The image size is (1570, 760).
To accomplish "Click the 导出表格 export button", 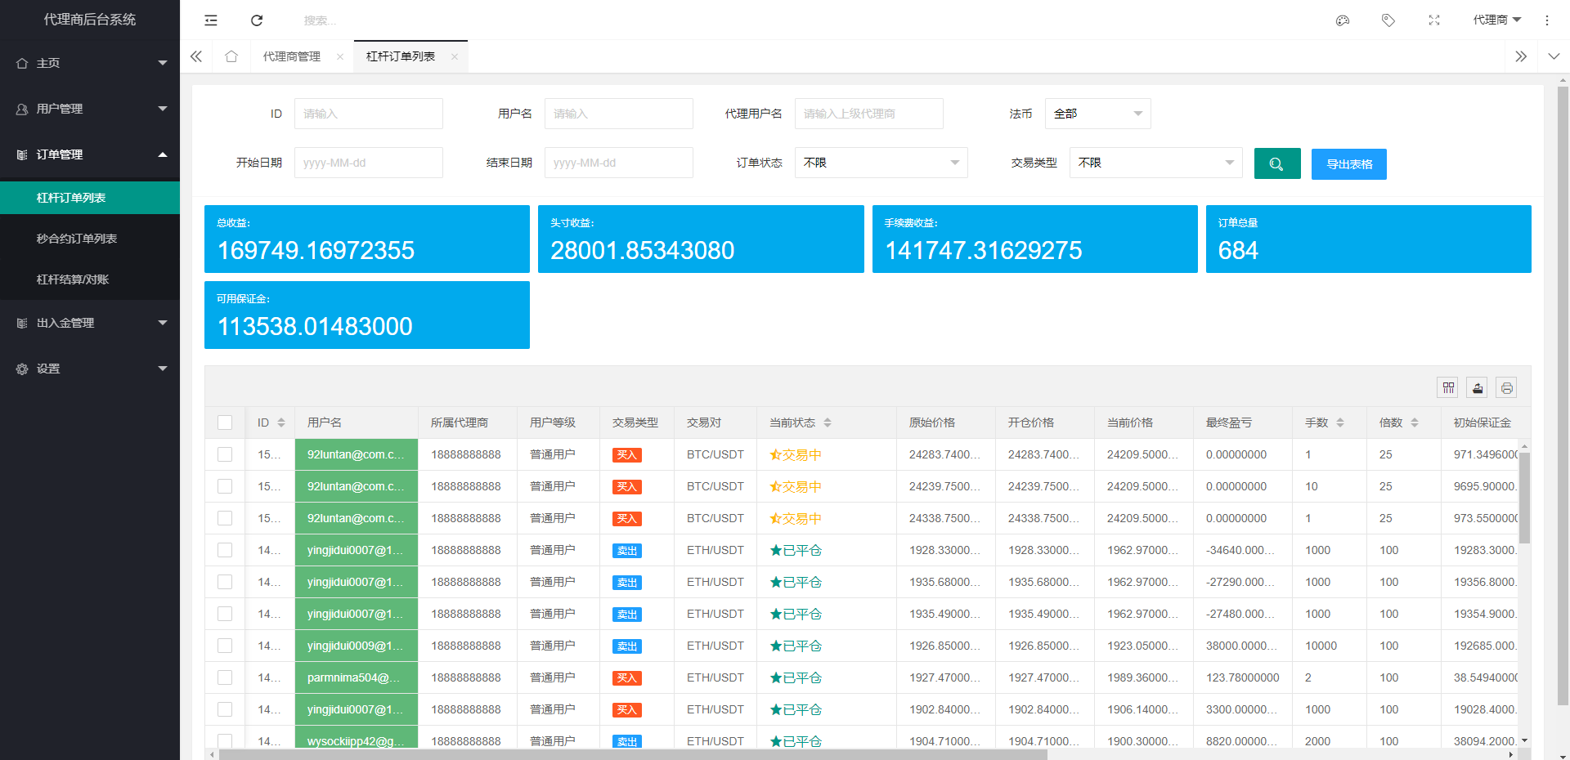I will 1348,164.
